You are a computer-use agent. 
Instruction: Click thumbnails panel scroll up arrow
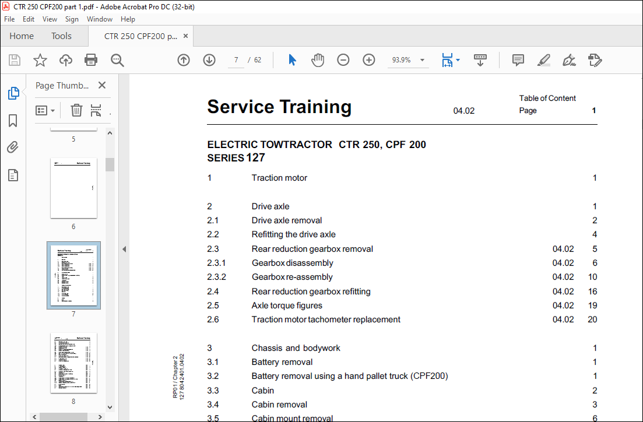coord(110,133)
